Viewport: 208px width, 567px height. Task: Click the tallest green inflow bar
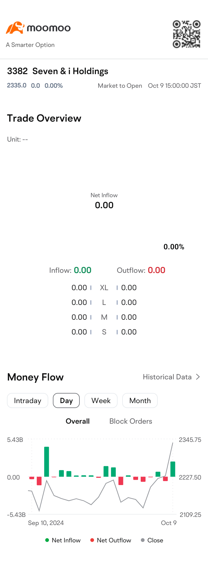tap(47, 462)
